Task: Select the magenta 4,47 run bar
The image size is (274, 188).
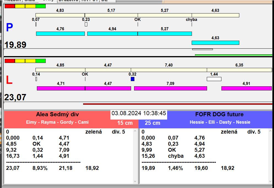Action: pos(108,89)
